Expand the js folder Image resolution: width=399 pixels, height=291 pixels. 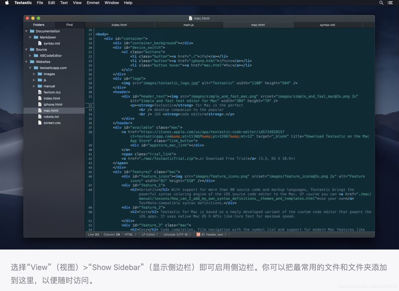[x=34, y=80]
